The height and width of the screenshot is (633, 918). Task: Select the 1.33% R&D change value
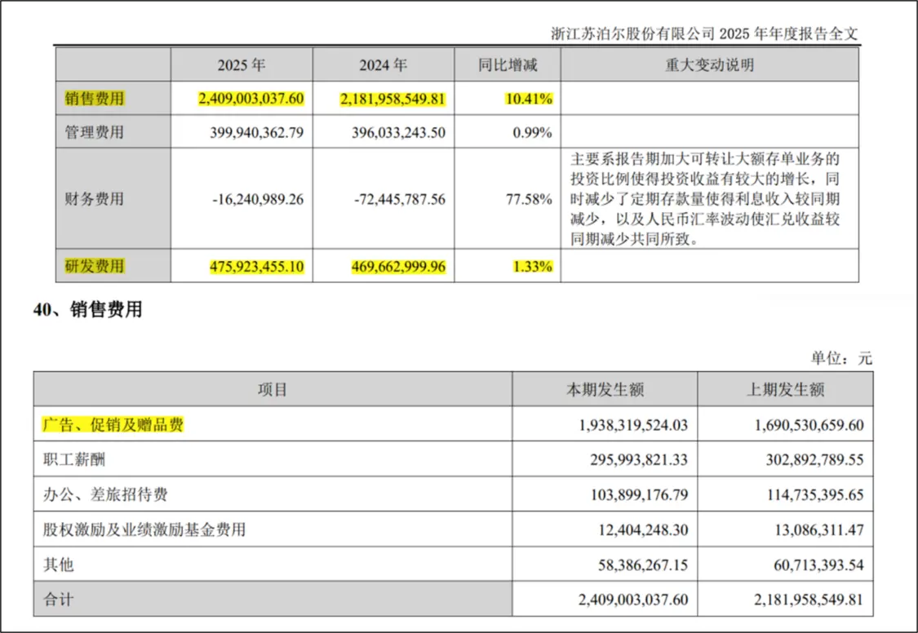pyautogui.click(x=533, y=266)
